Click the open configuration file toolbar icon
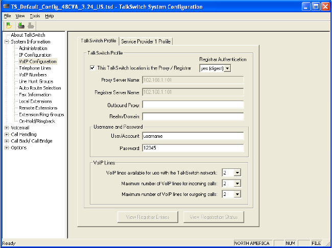Image resolution: width=332 pixels, height=248 pixels. point(9,26)
